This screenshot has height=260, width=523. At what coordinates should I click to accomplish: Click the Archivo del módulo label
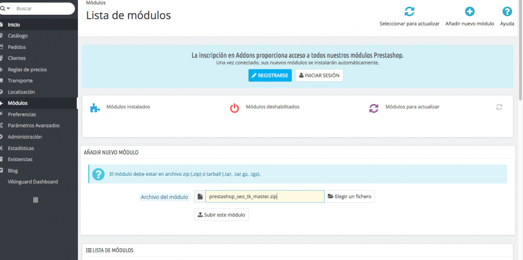[x=165, y=197]
